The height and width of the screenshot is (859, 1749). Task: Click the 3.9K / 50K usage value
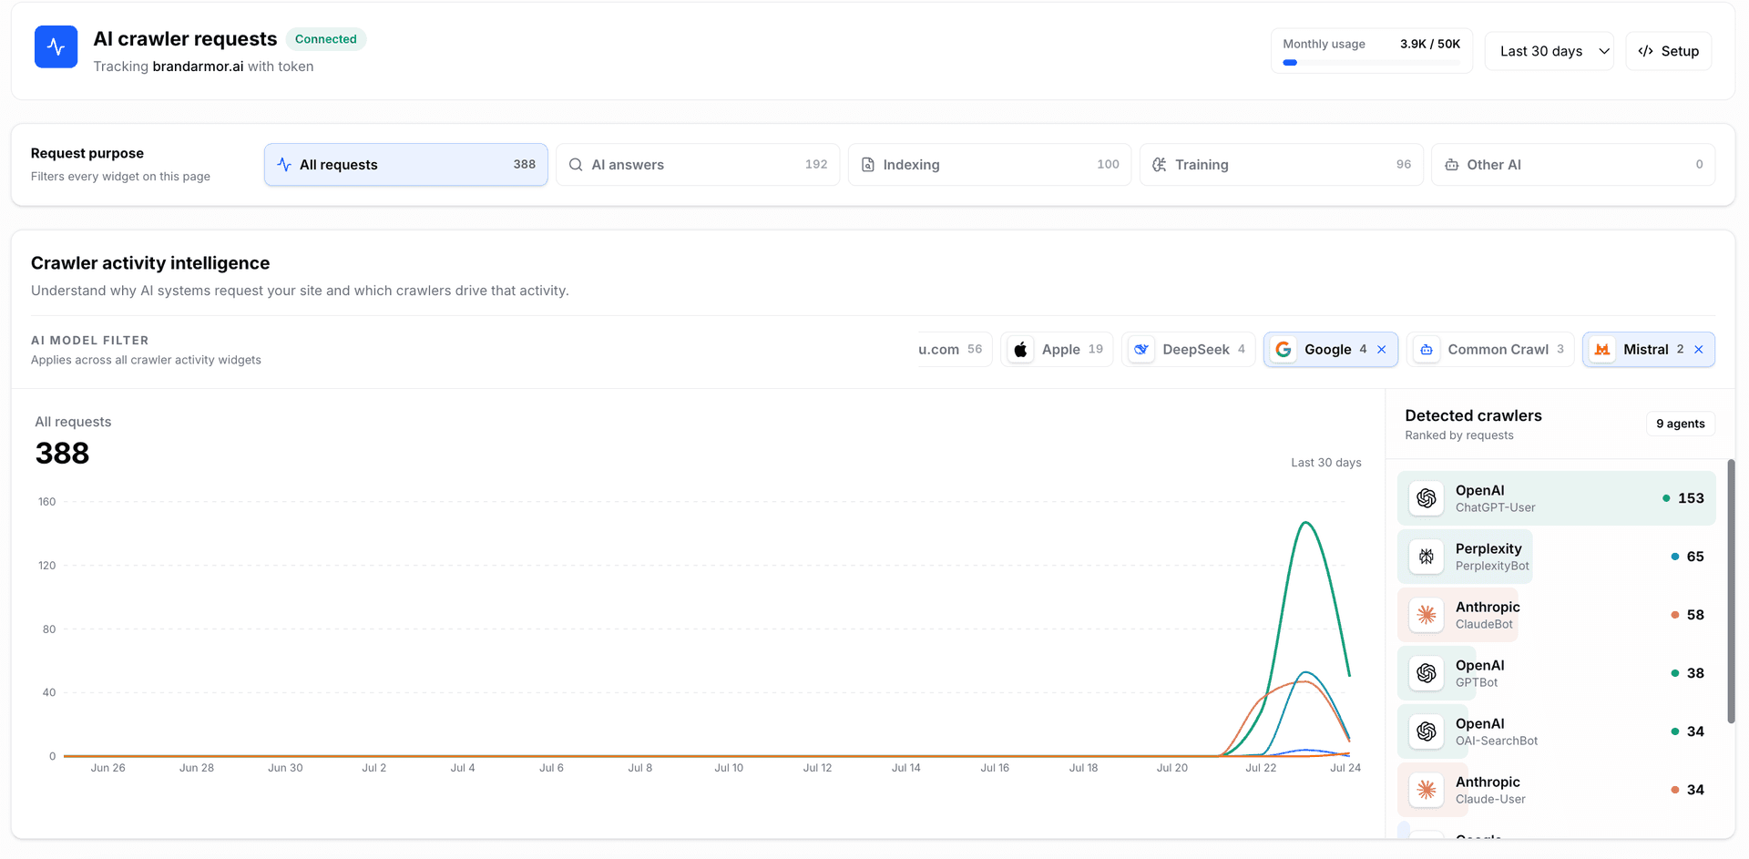(x=1430, y=44)
